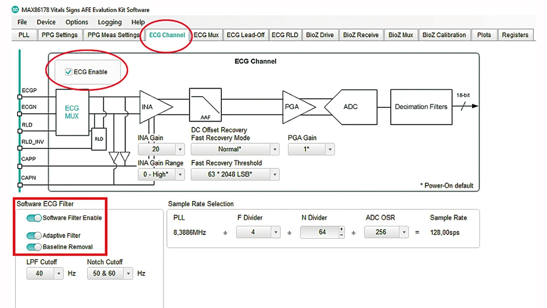Uncheck the ECG Enable checkbox
Screen dimensions: 547x308
(68, 72)
